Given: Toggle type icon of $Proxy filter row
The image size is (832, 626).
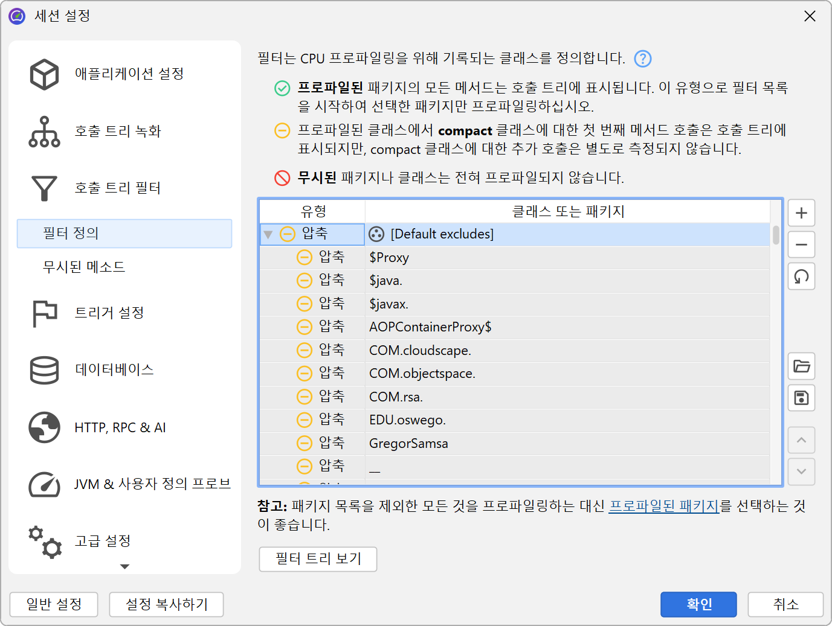Looking at the screenshot, I should (305, 258).
